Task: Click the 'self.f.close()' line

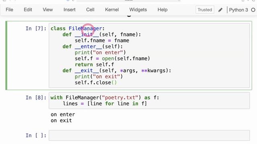Action: click(x=96, y=83)
